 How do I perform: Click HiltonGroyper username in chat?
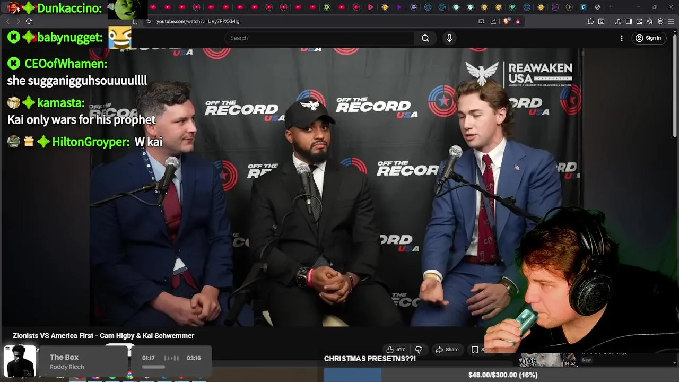click(x=91, y=142)
